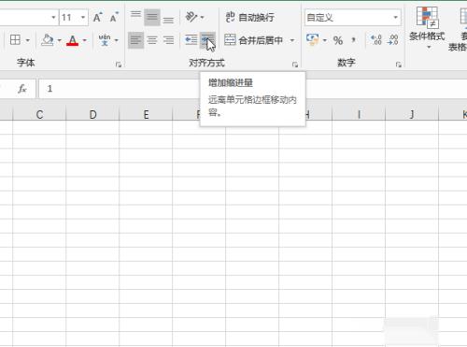Select column J header
467x347 pixels.
pos(412,114)
